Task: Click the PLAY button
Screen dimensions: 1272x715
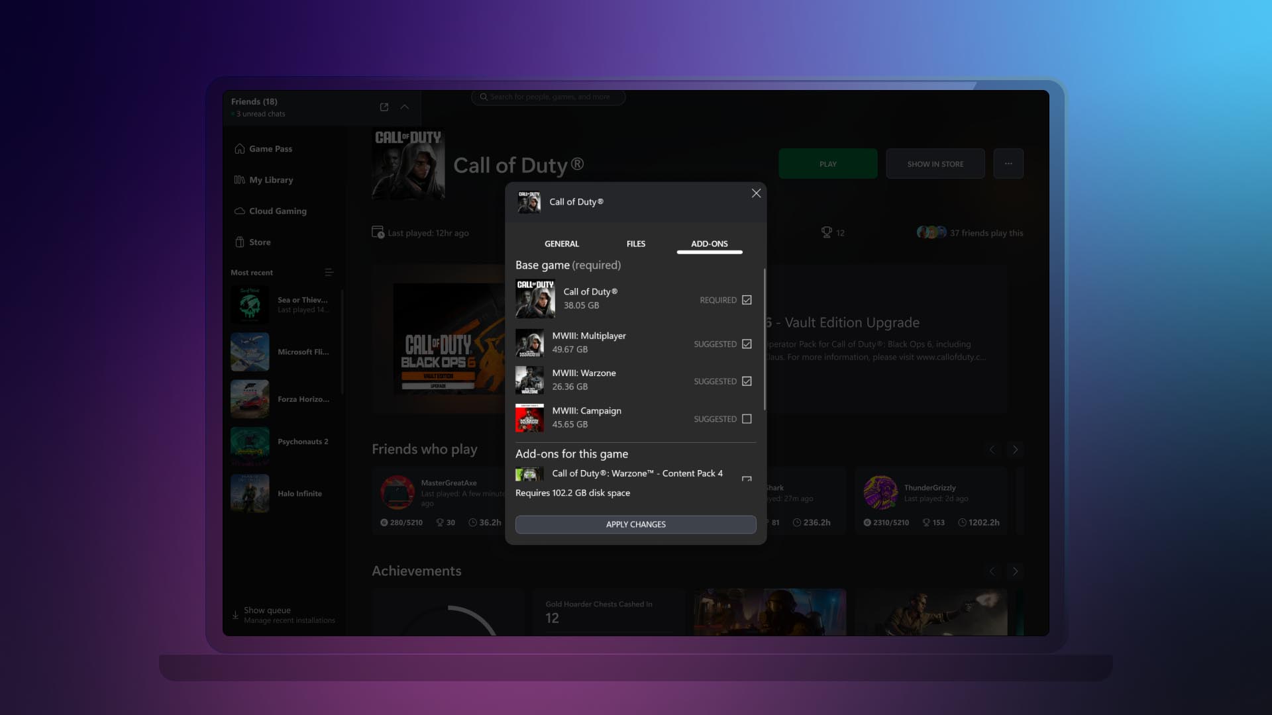Action: coord(827,164)
